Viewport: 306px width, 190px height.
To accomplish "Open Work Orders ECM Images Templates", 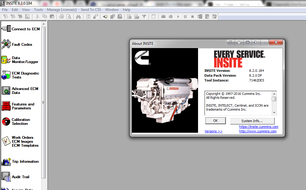I will click(x=20, y=141).
